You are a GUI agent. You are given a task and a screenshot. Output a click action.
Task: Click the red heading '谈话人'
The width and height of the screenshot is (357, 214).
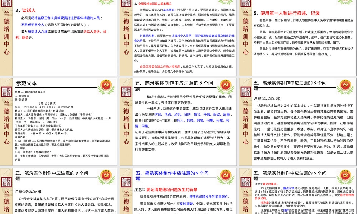click(x=29, y=10)
